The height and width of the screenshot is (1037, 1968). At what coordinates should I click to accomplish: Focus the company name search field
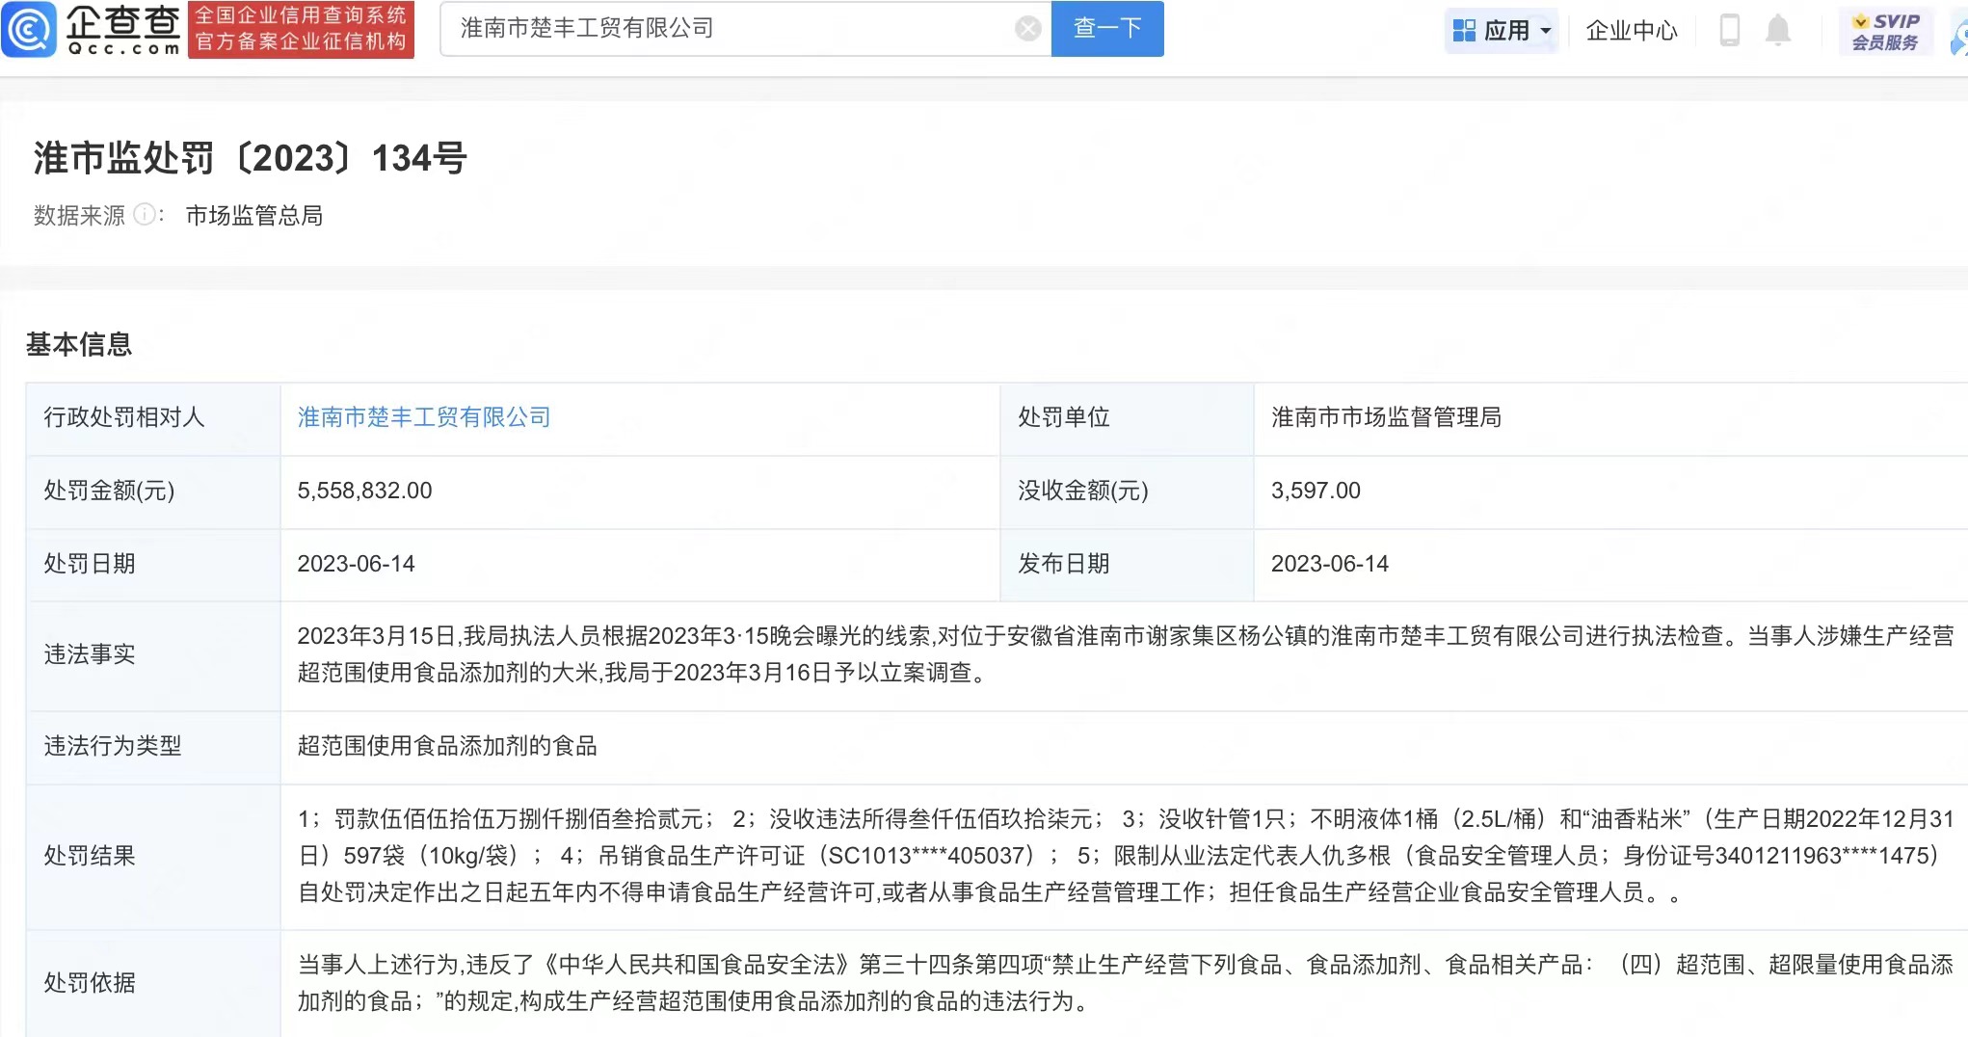tap(732, 29)
